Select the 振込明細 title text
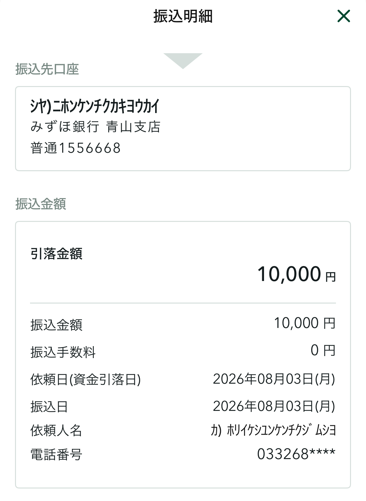The image size is (366, 501). (x=183, y=16)
